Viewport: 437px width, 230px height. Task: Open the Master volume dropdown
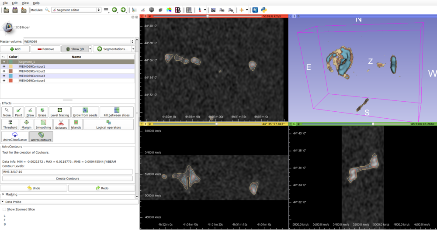79,41
